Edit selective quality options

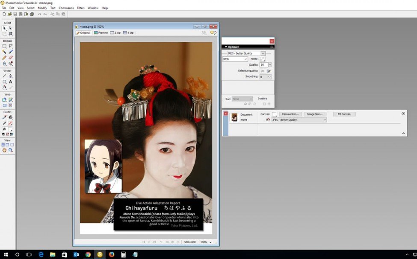click(269, 71)
